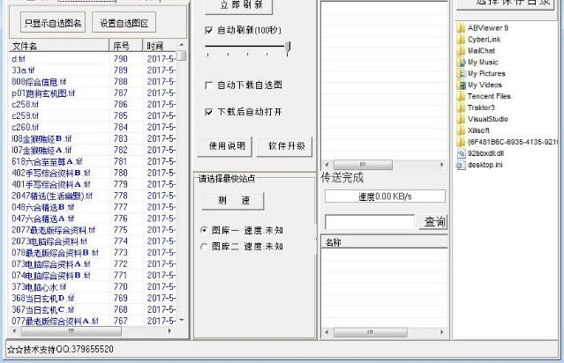The height and width of the screenshot is (363, 564).
Task: Click file list scroll-down arrow
Action: (182, 321)
